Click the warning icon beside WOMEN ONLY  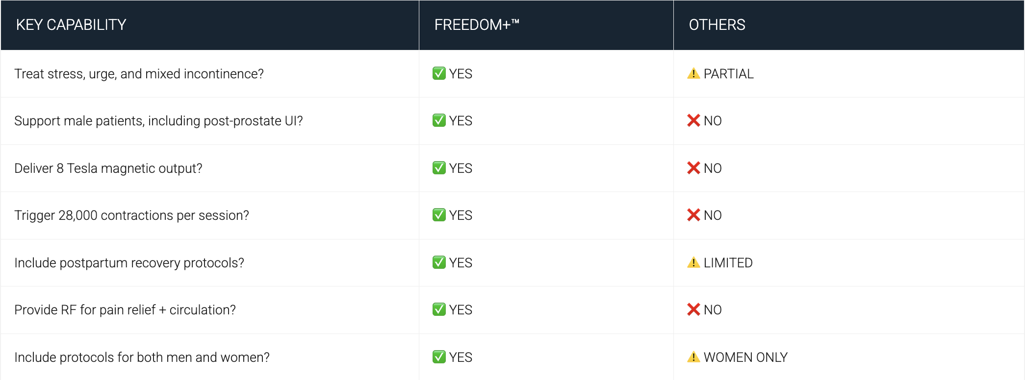tap(693, 357)
